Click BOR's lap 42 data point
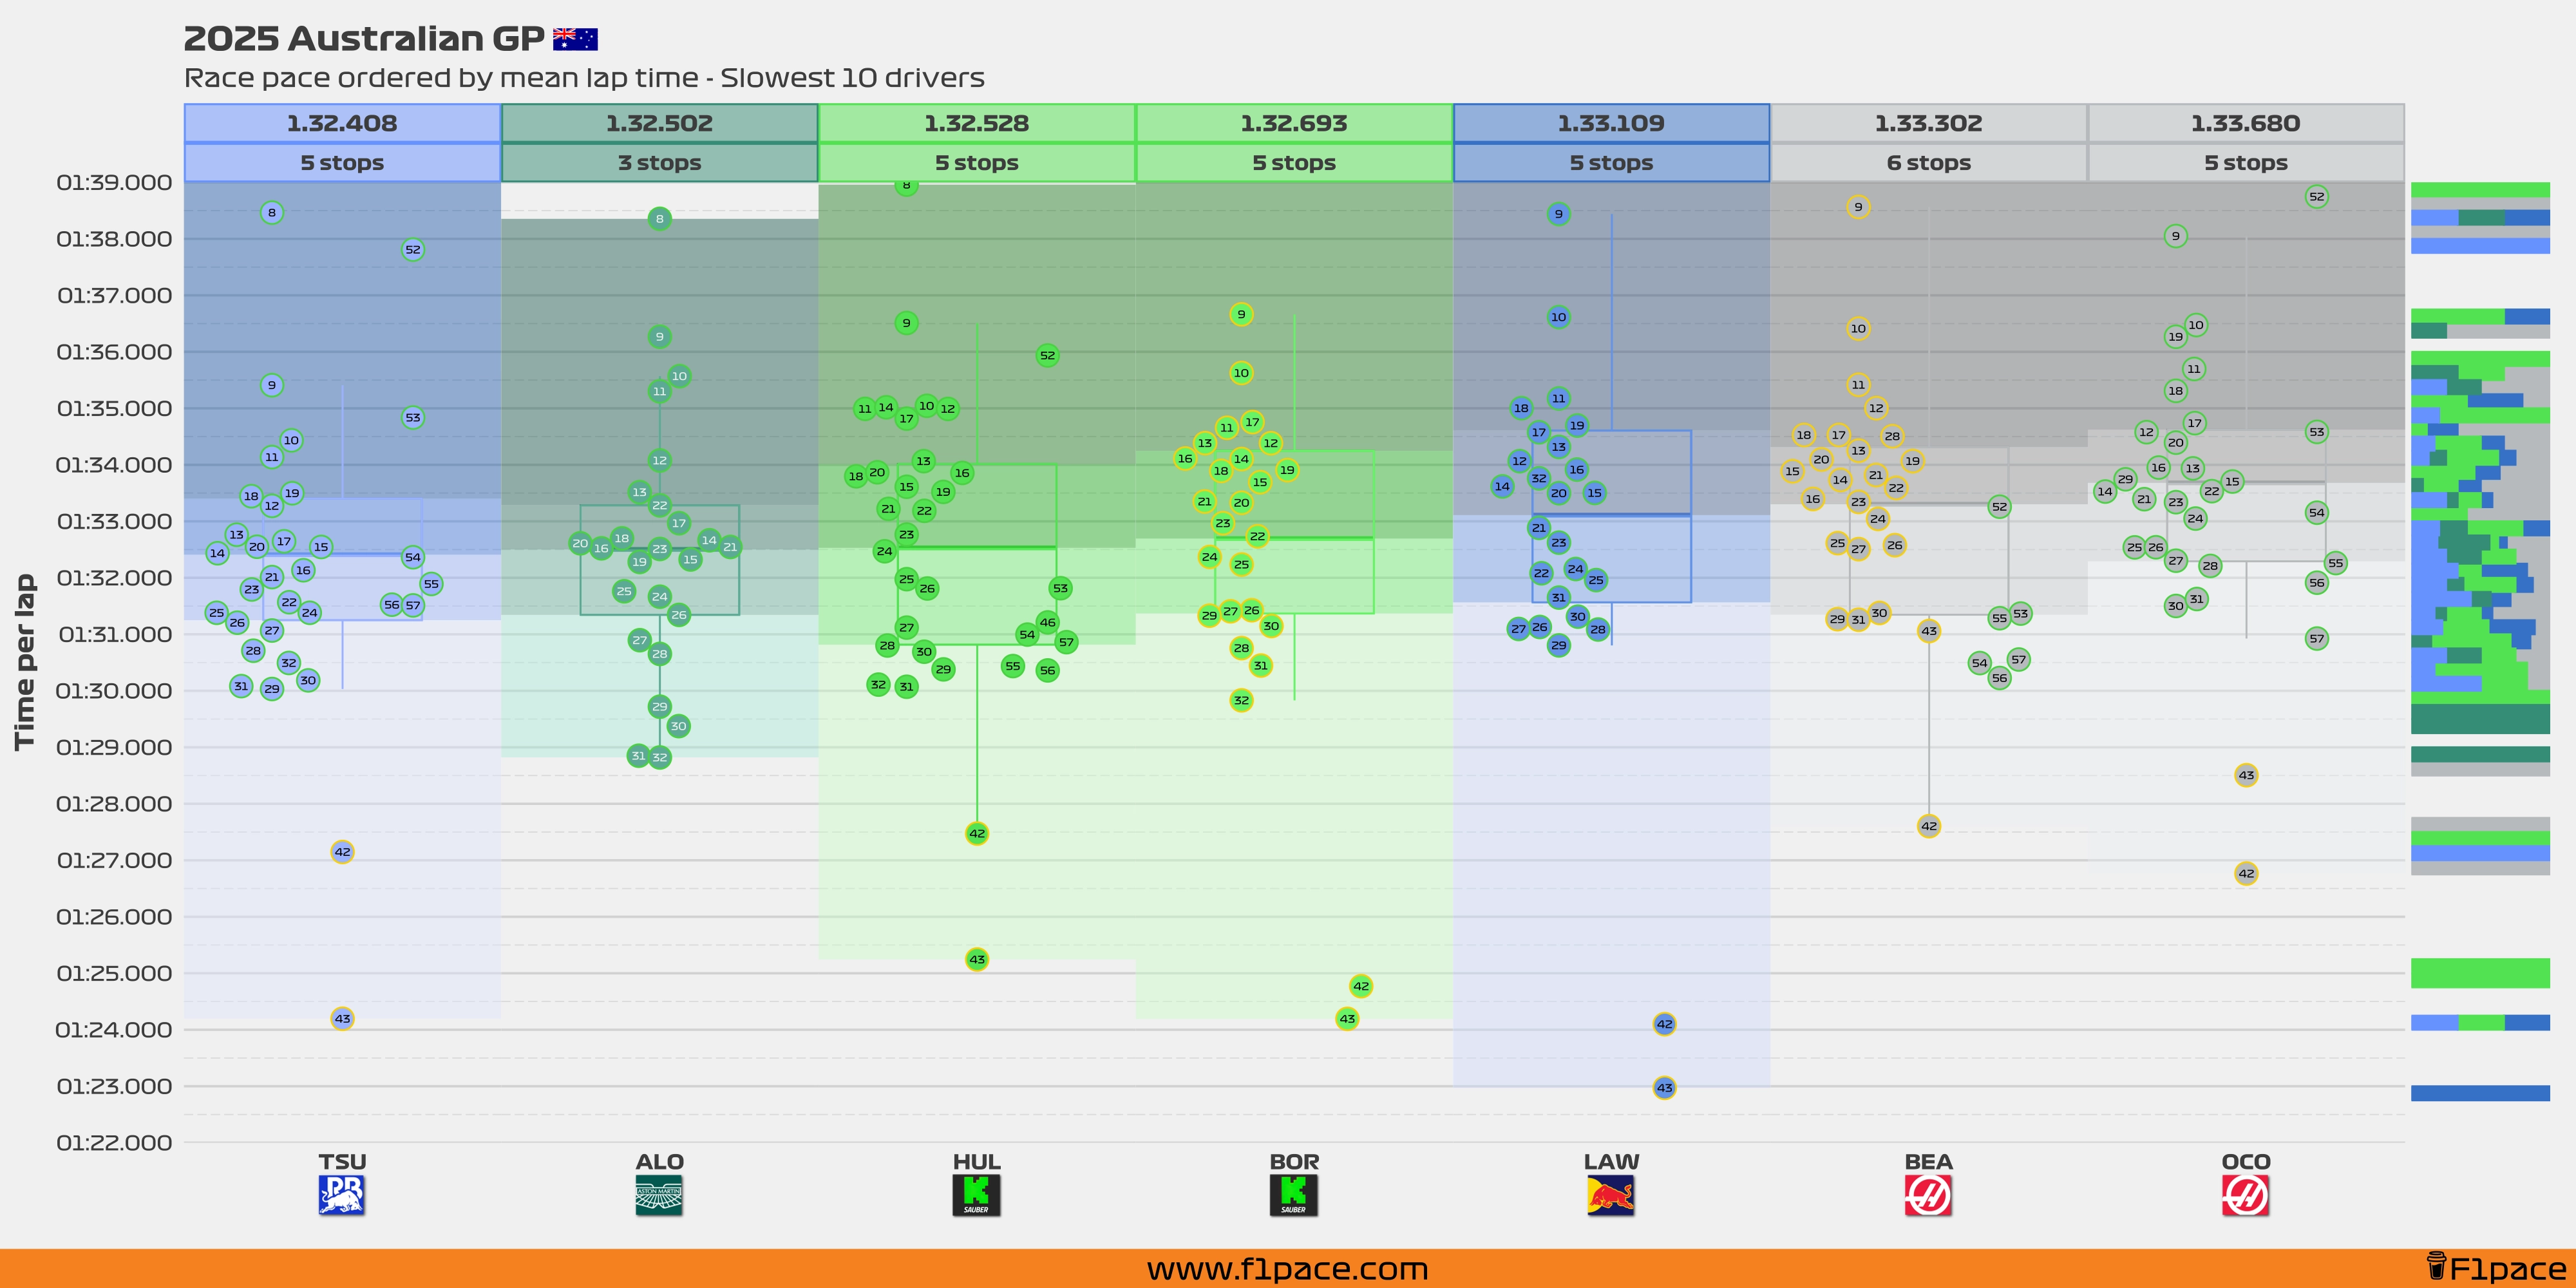 [1361, 986]
